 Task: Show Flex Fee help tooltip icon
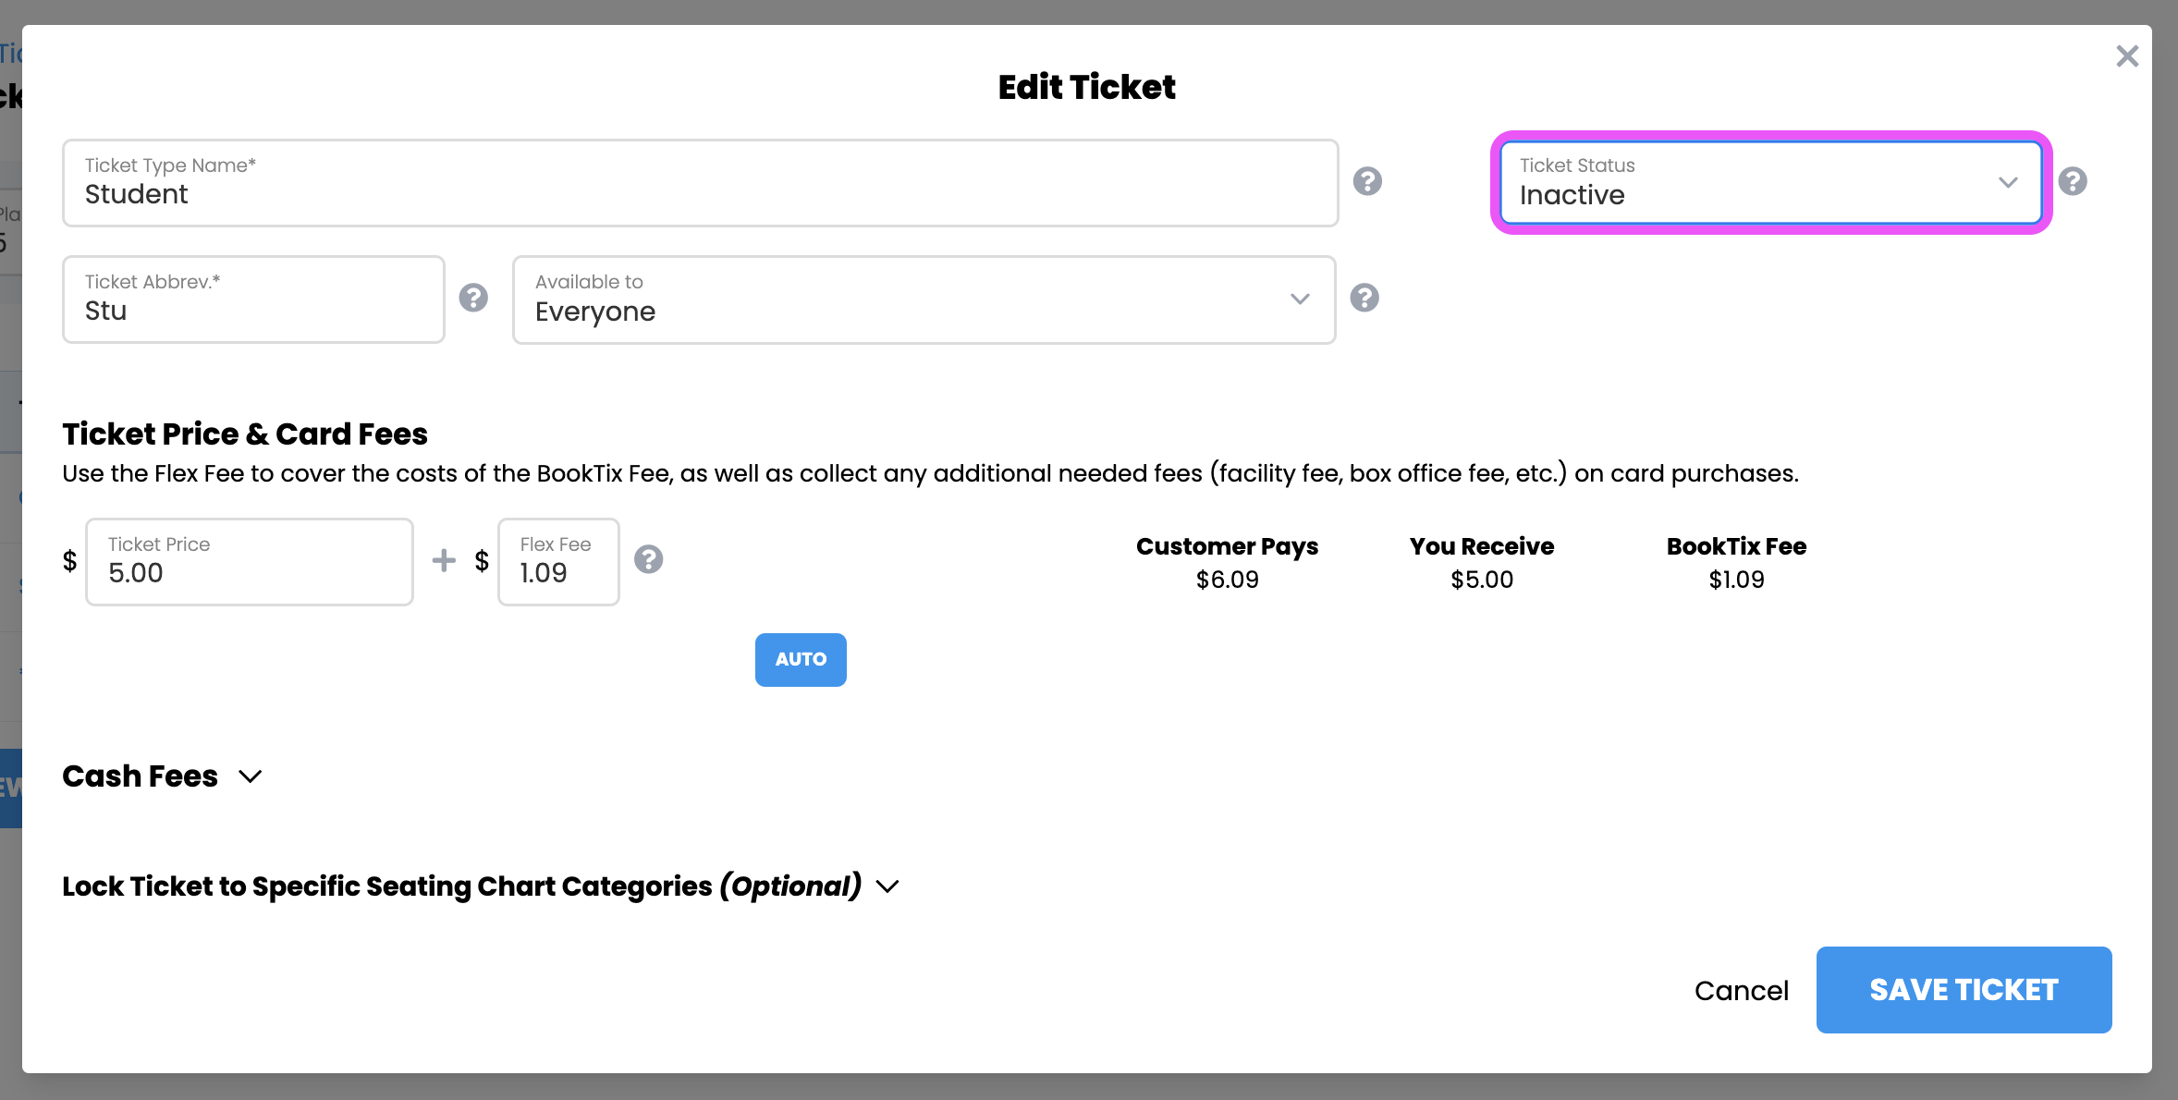coord(648,559)
